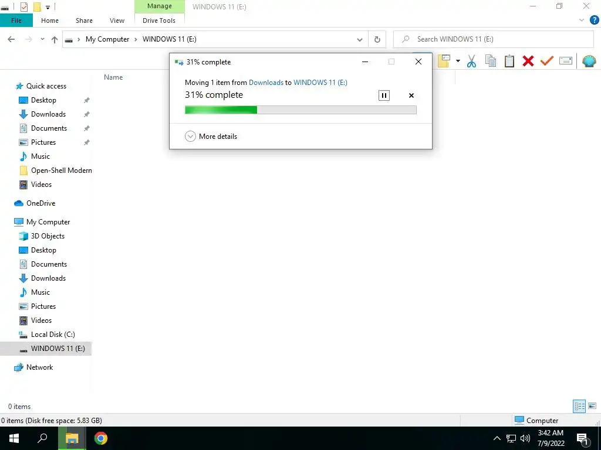Open address bar history dropdown
601x450 pixels.
click(x=360, y=39)
